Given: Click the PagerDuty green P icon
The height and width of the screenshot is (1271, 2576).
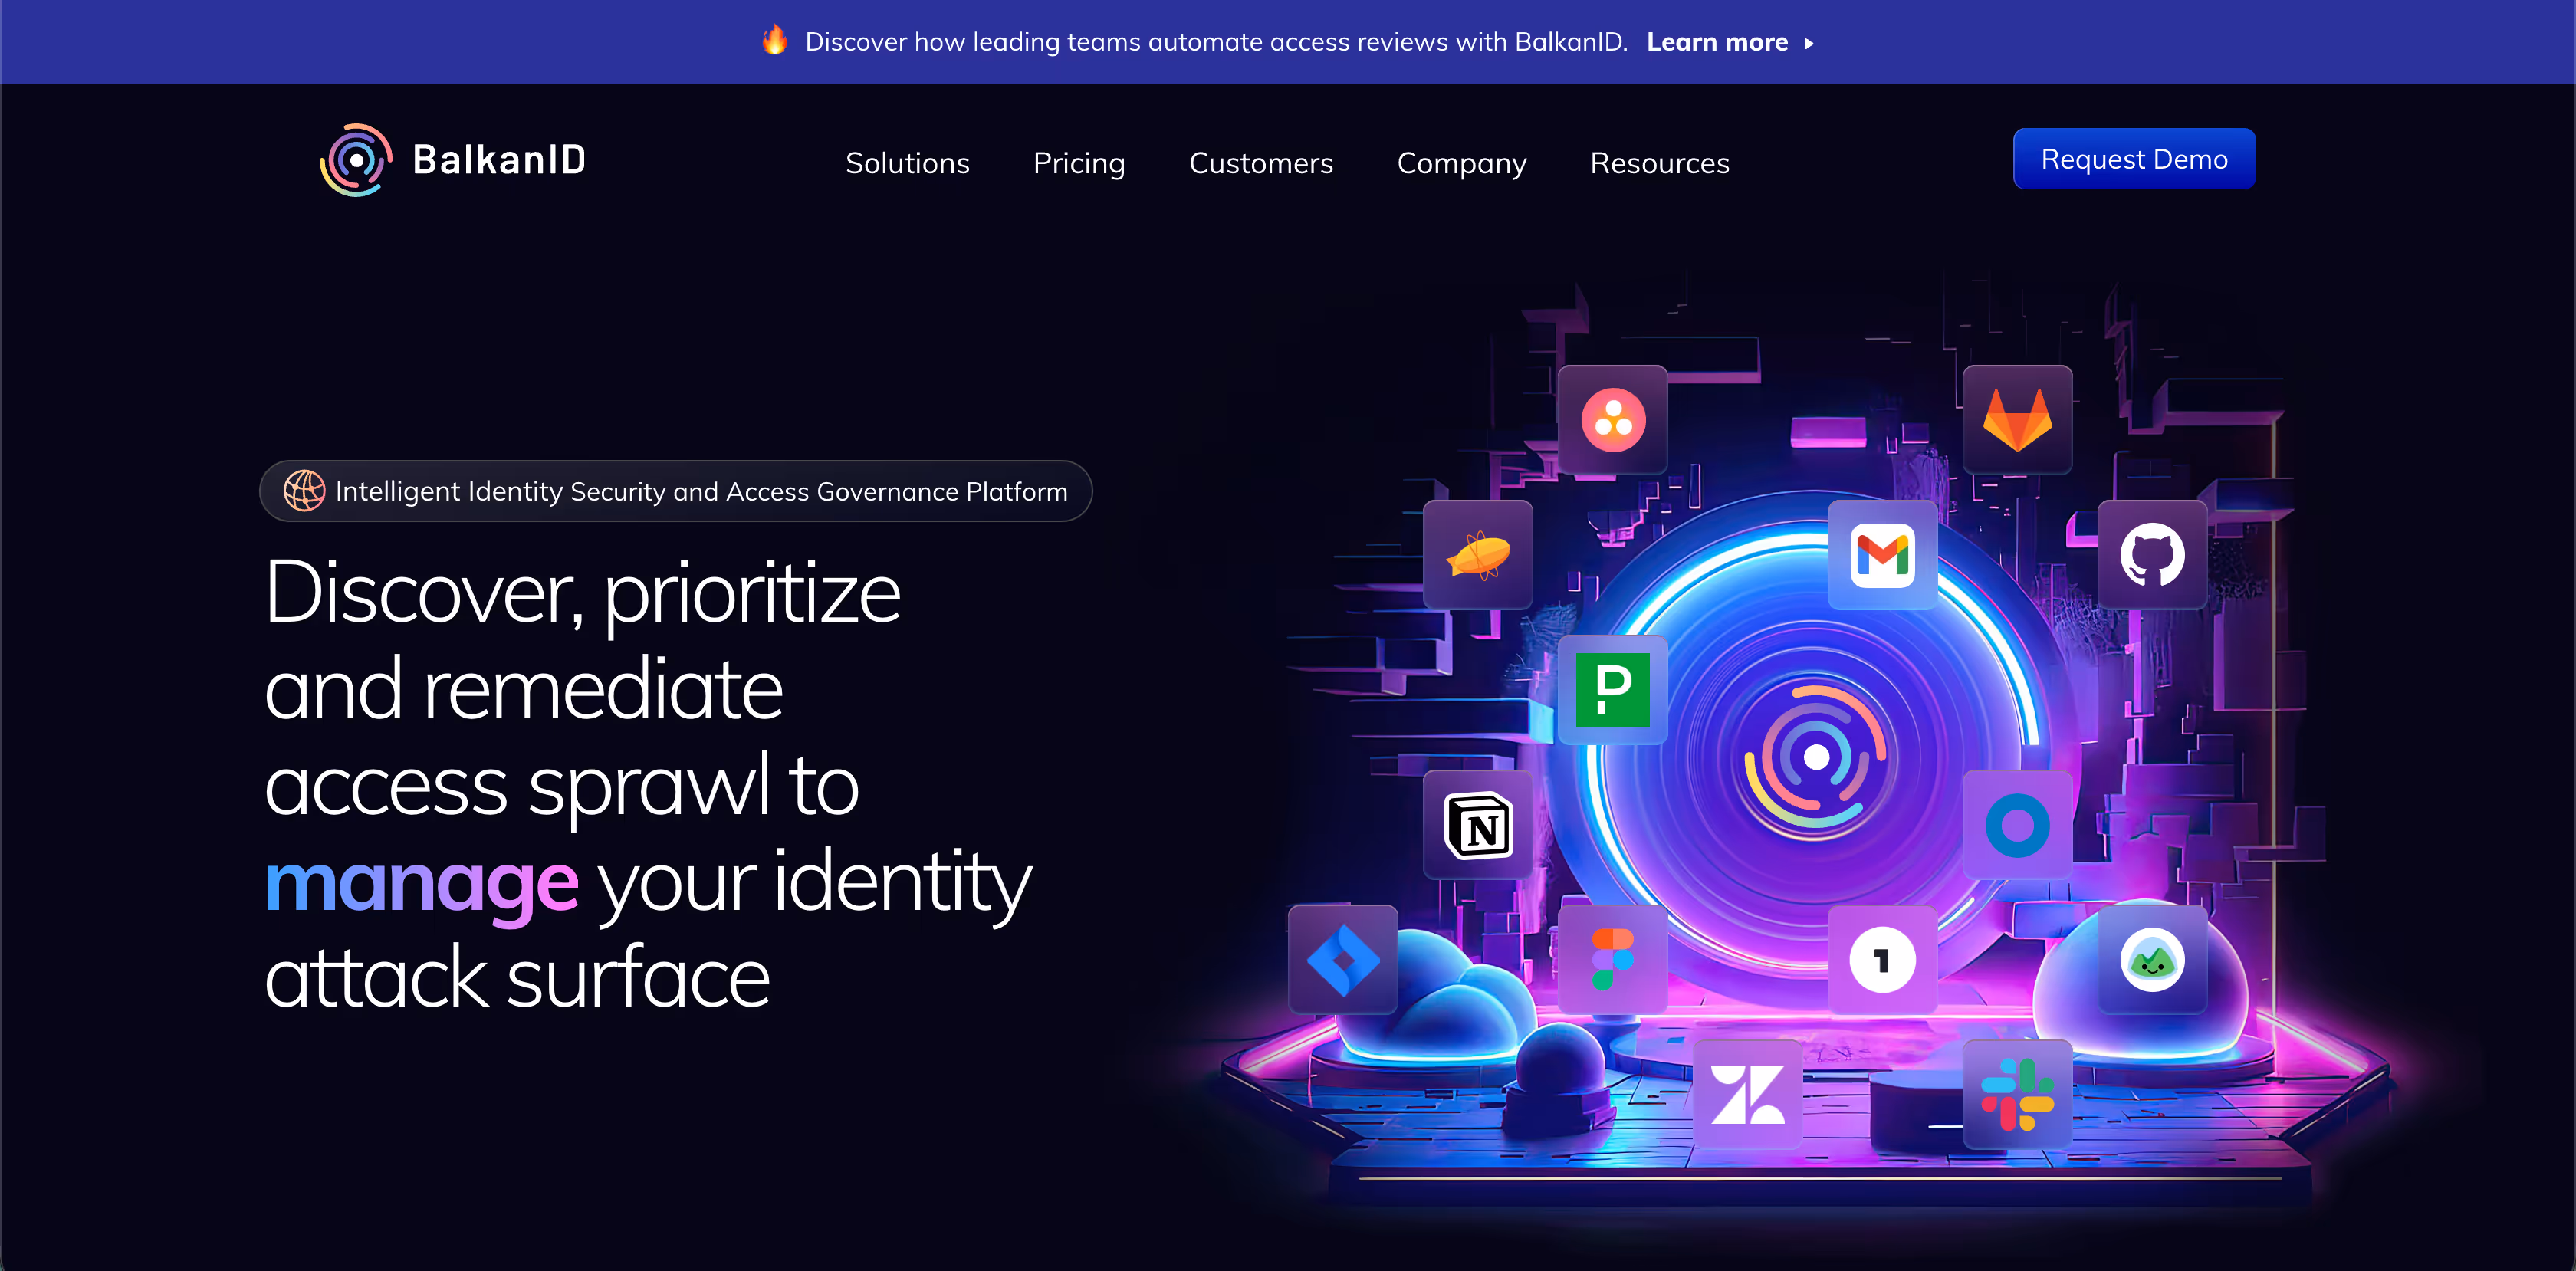Looking at the screenshot, I should point(1612,690).
